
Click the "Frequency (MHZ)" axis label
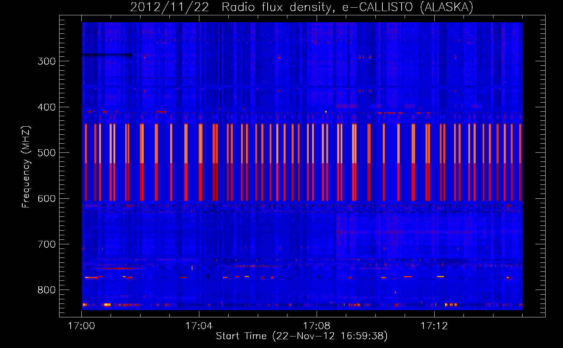[x=26, y=167]
